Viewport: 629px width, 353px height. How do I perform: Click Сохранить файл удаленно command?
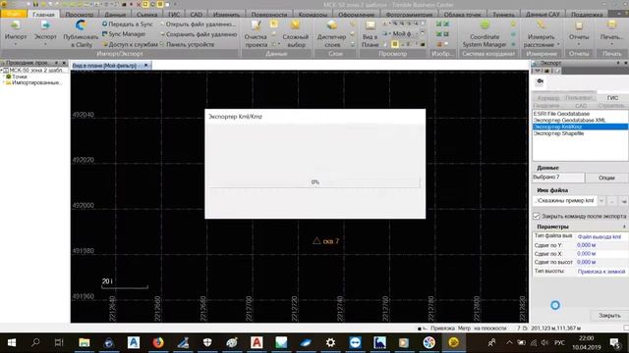(199, 34)
